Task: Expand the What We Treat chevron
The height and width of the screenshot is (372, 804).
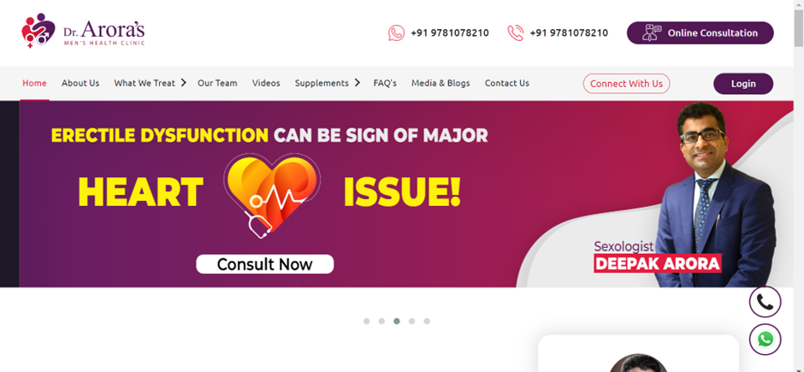Action: (x=183, y=83)
